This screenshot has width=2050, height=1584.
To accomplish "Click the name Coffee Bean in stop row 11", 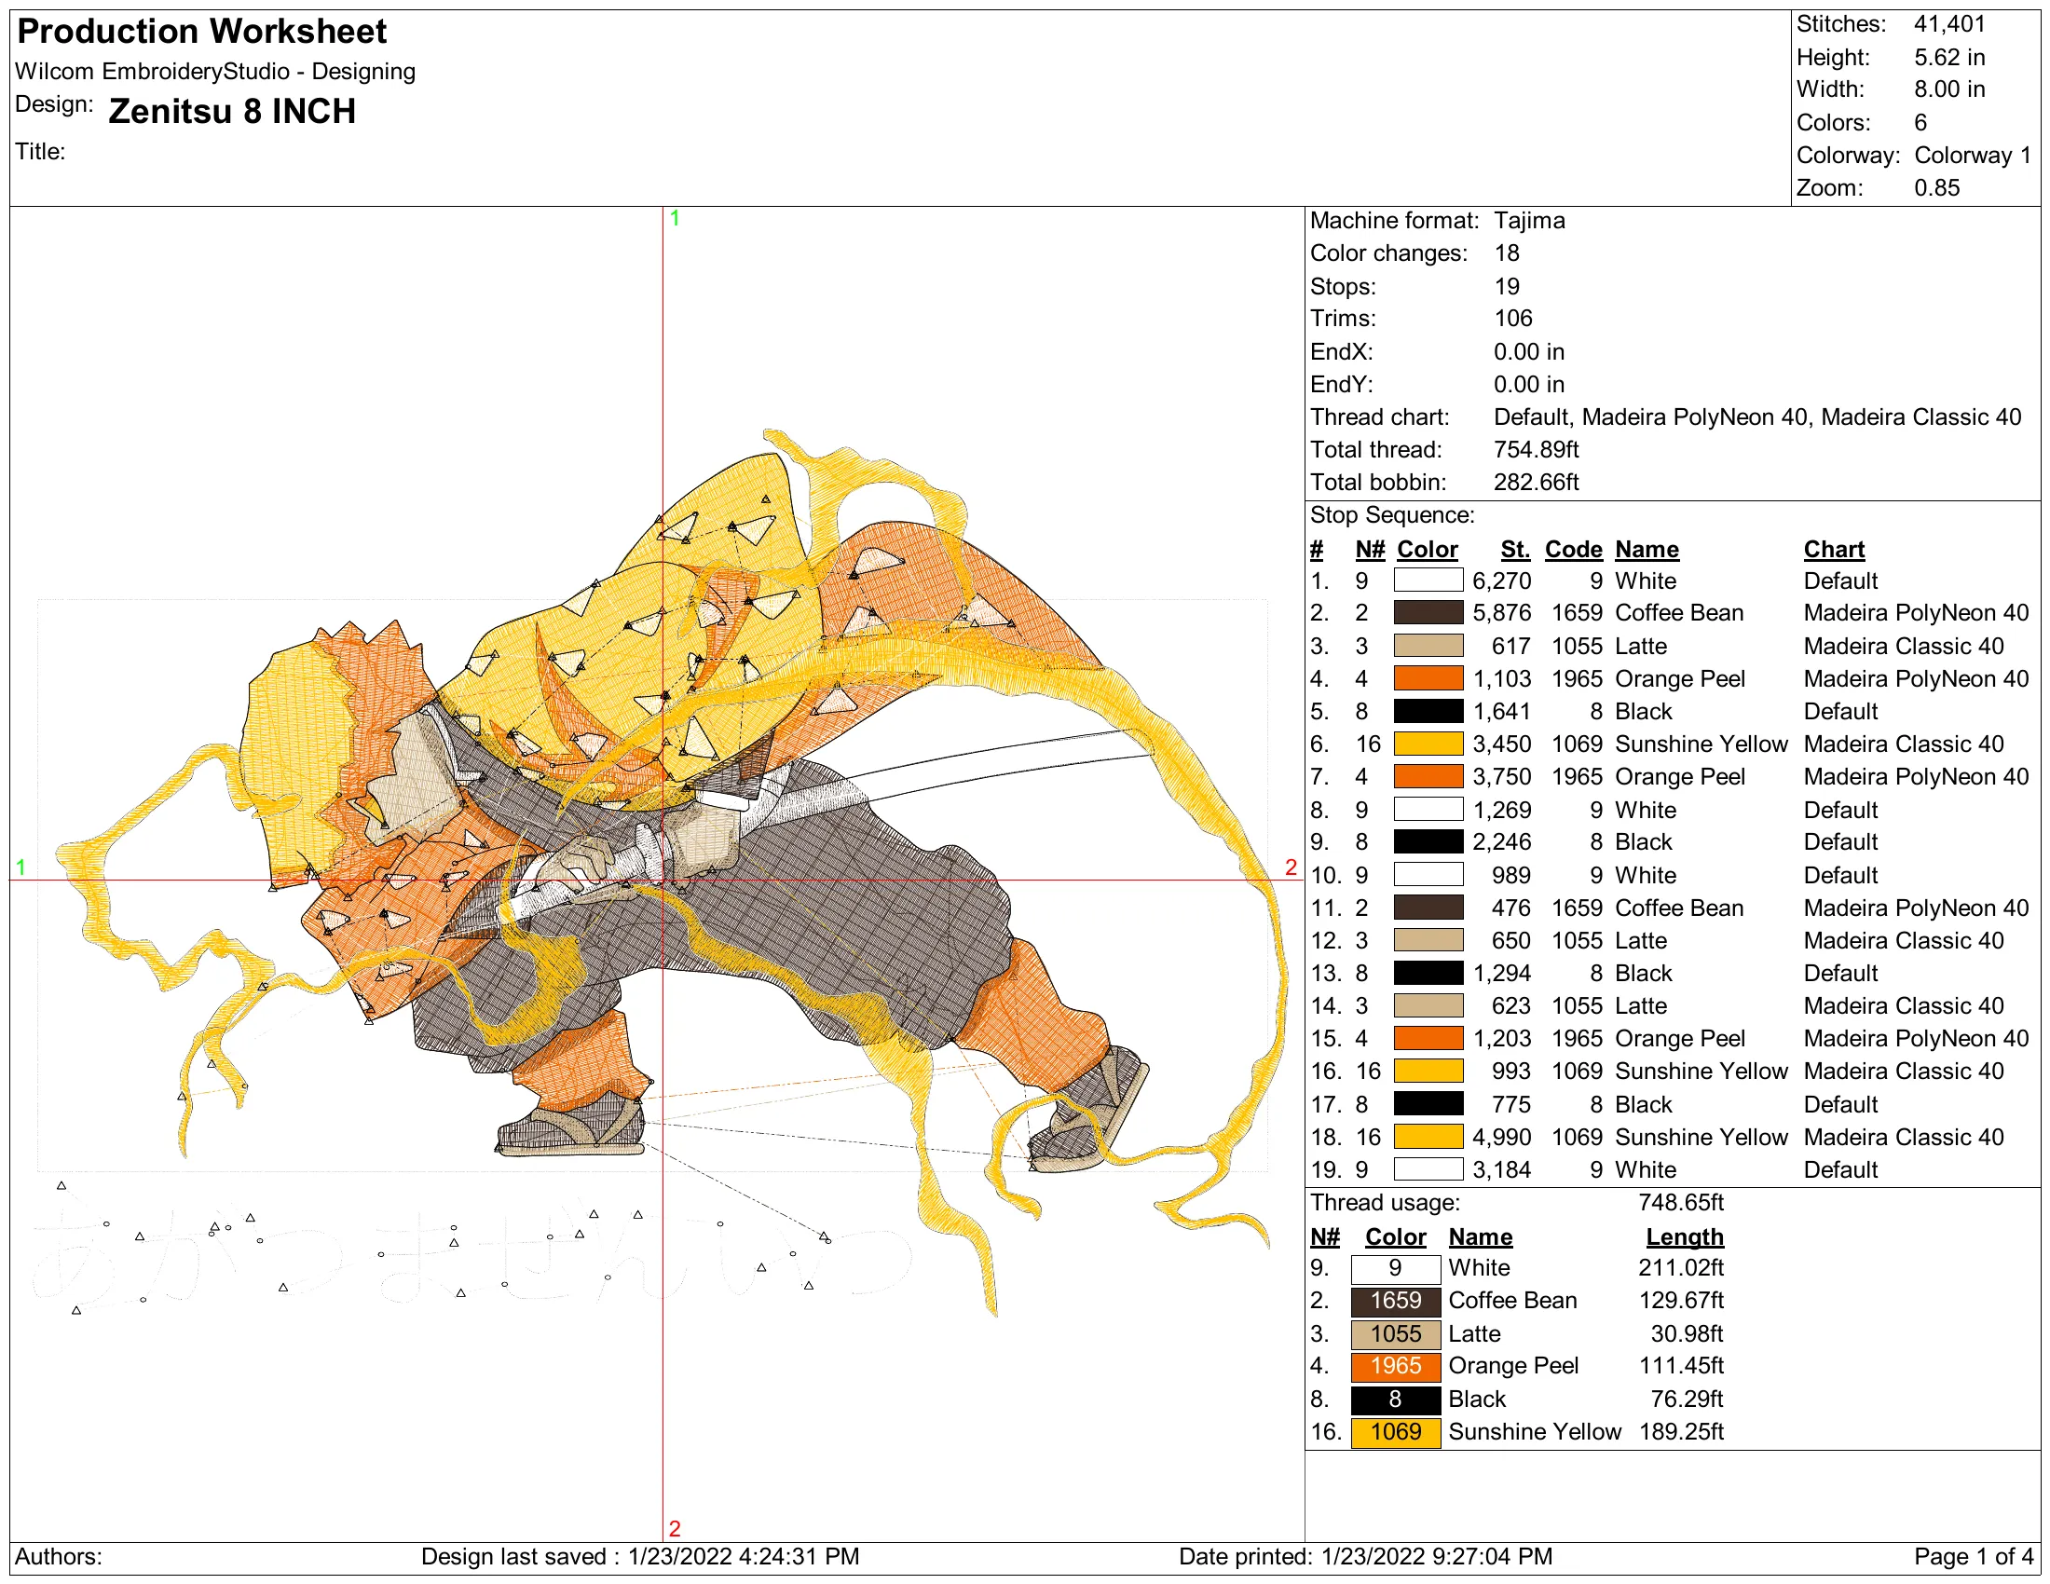I will click(1678, 908).
